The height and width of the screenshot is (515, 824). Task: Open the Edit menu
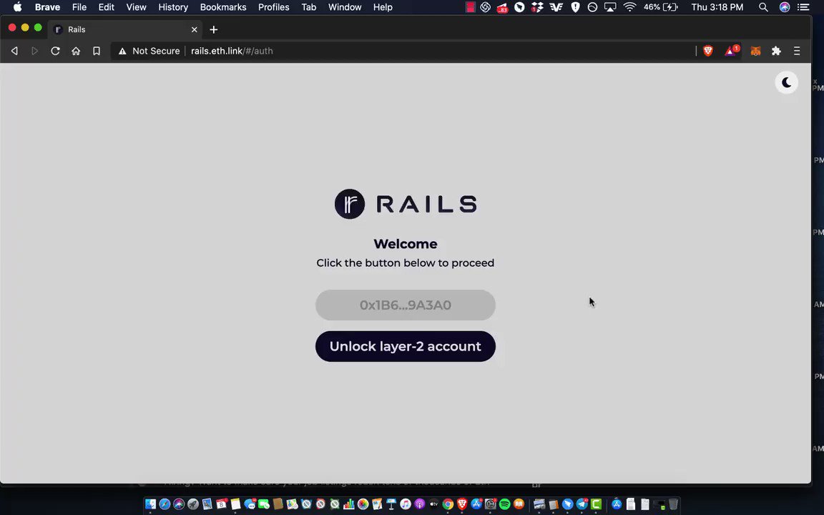106,7
